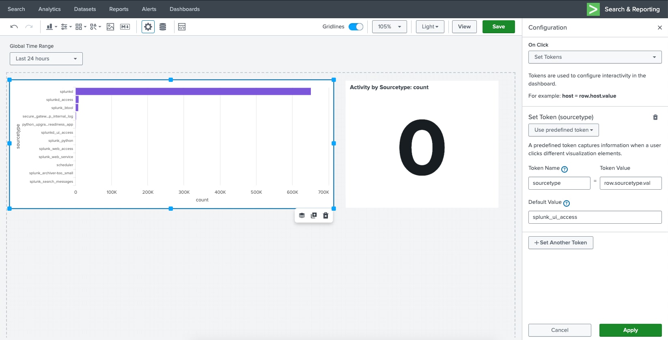
Task: Click the Default Value input field
Action: coord(595,217)
